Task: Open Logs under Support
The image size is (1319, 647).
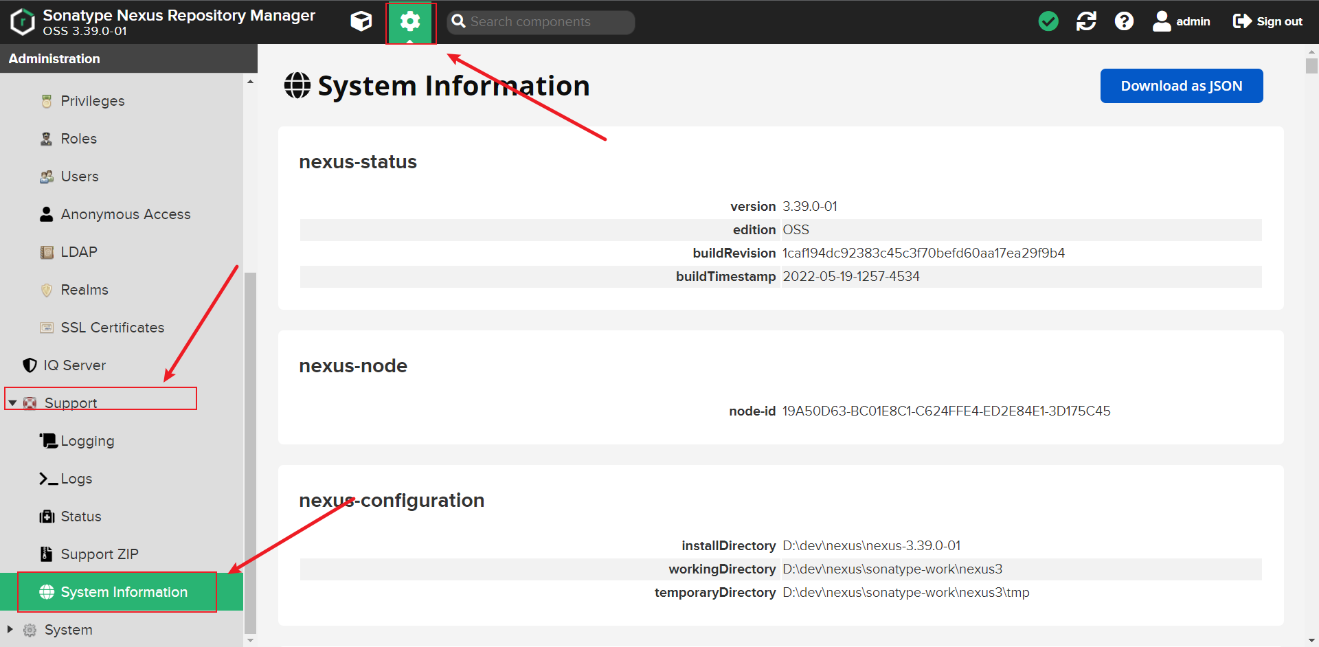Action: tap(76, 479)
